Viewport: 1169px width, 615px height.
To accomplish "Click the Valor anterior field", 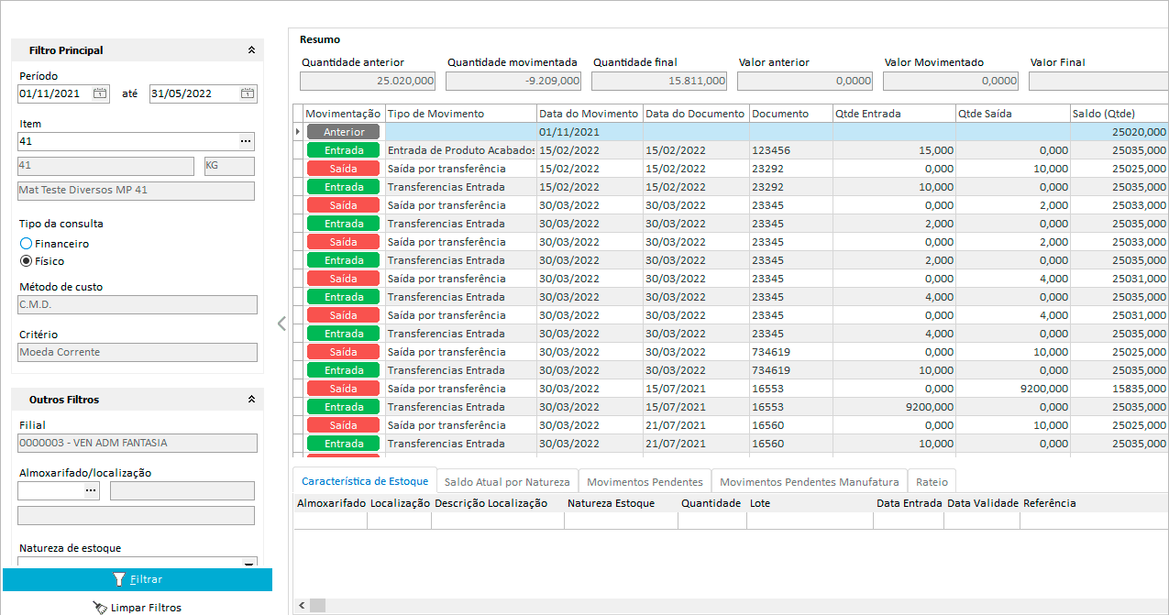I will 805,81.
